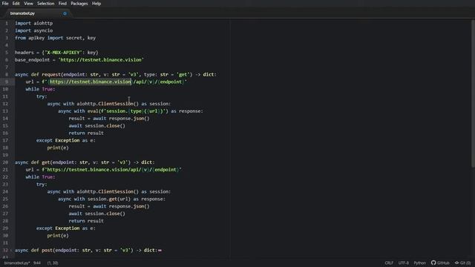Image resolution: width=475 pixels, height=267 pixels.
Task: Click 'return result' on line 16
Action: coord(86,133)
